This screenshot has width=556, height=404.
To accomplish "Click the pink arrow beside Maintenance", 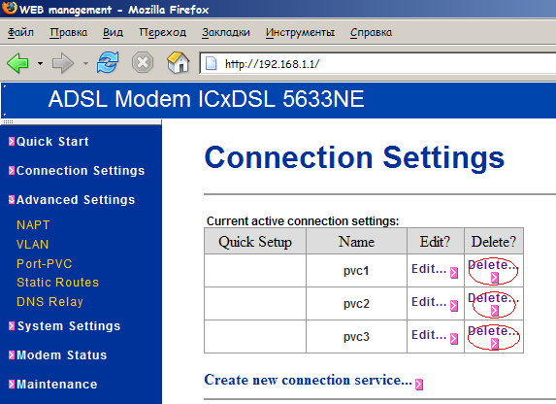I will click(12, 385).
